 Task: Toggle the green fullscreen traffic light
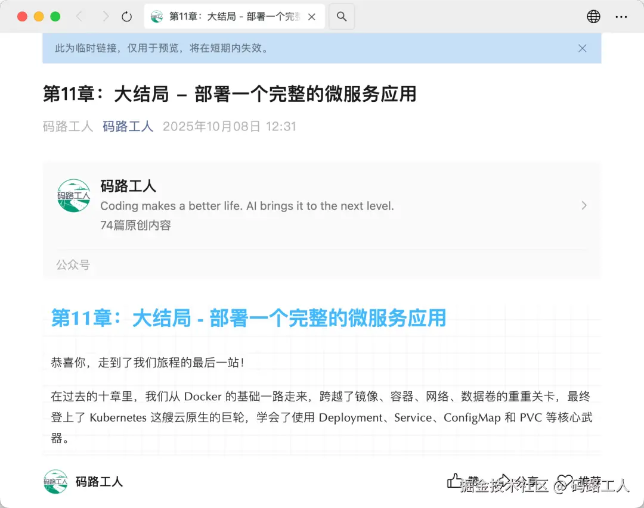pos(55,17)
